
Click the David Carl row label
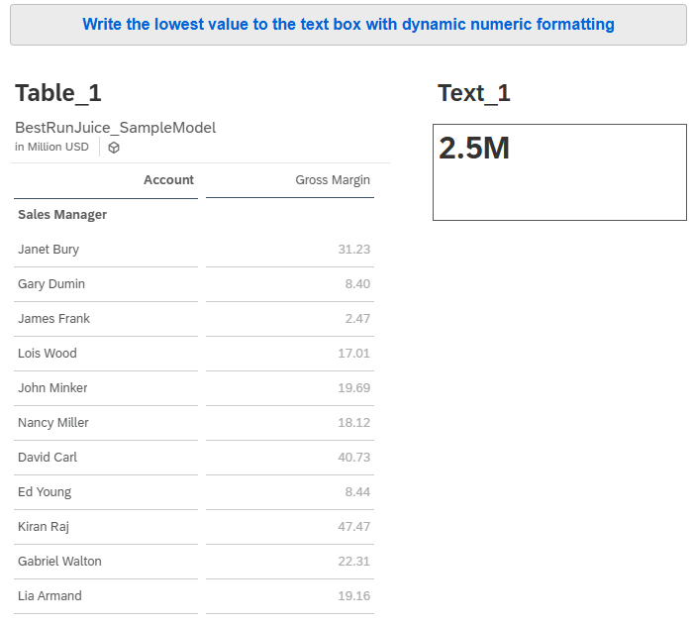point(48,458)
